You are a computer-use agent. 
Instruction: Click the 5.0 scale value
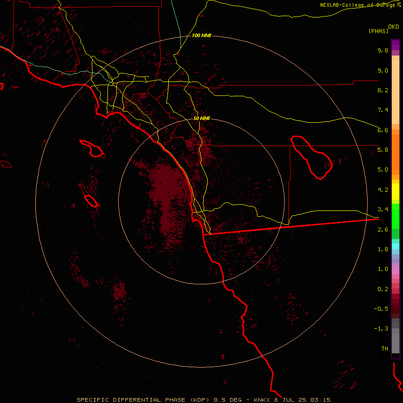(x=383, y=170)
